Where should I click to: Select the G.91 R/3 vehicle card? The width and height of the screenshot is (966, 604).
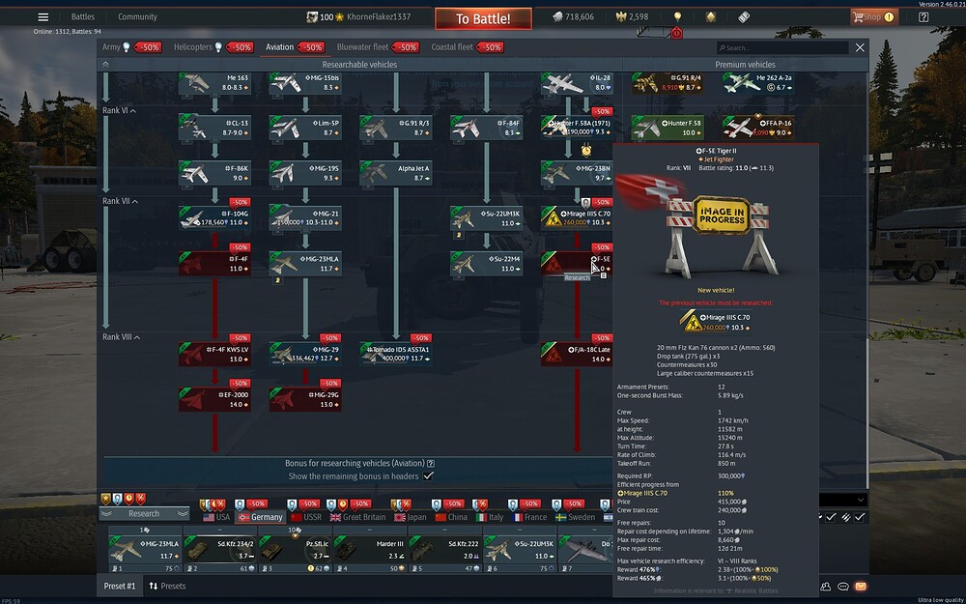click(395, 128)
